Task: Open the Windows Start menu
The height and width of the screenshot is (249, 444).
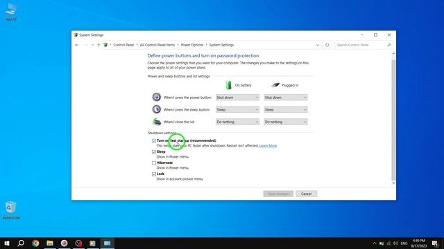Action: [7, 243]
